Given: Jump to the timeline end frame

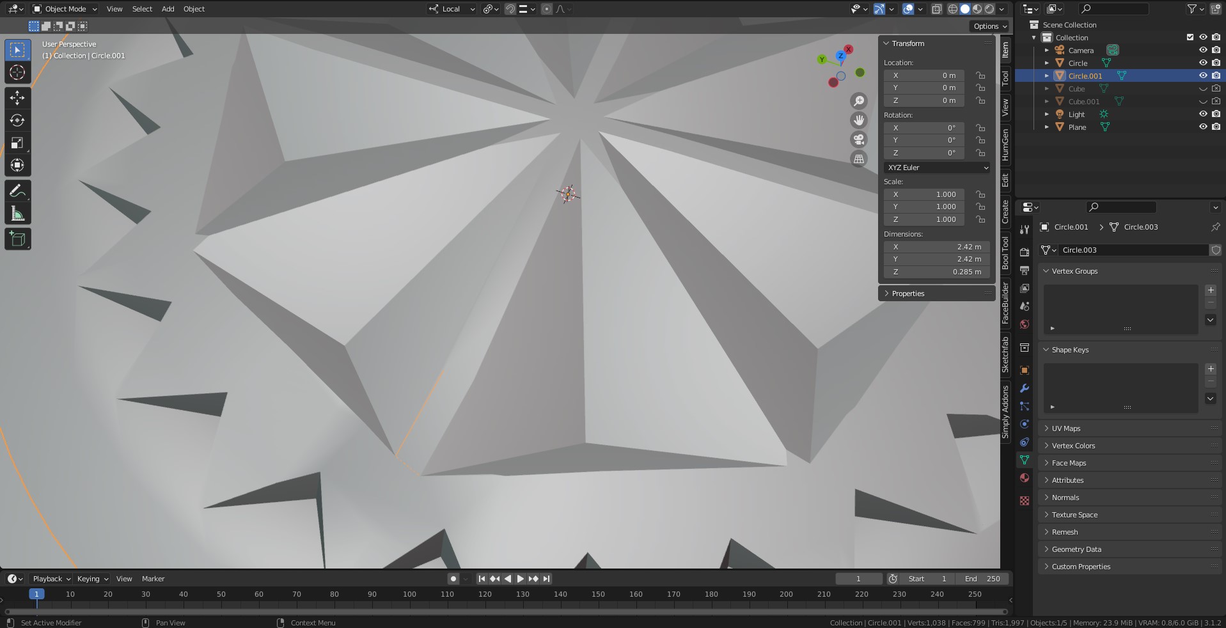Looking at the screenshot, I should (x=546, y=579).
